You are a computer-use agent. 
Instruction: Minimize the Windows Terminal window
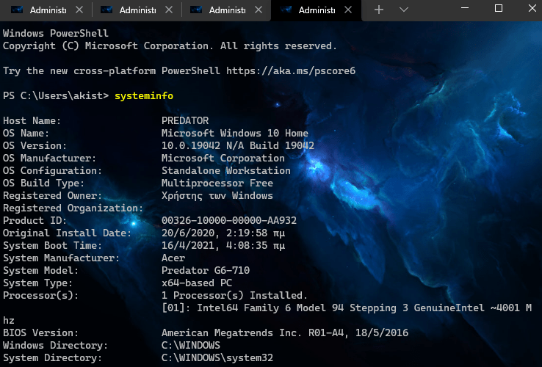(466, 9)
